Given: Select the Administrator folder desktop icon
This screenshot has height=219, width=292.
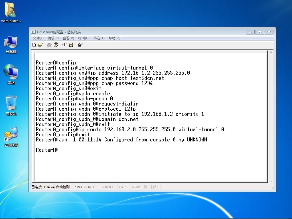Looking at the screenshot, I should pyautogui.click(x=11, y=13).
